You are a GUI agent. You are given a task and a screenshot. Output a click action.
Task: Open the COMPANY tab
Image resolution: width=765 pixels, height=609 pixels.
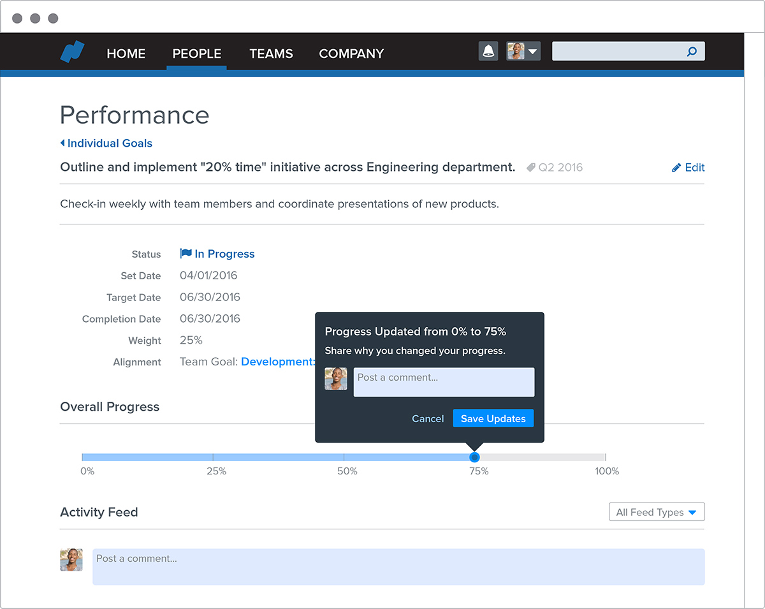(x=351, y=54)
